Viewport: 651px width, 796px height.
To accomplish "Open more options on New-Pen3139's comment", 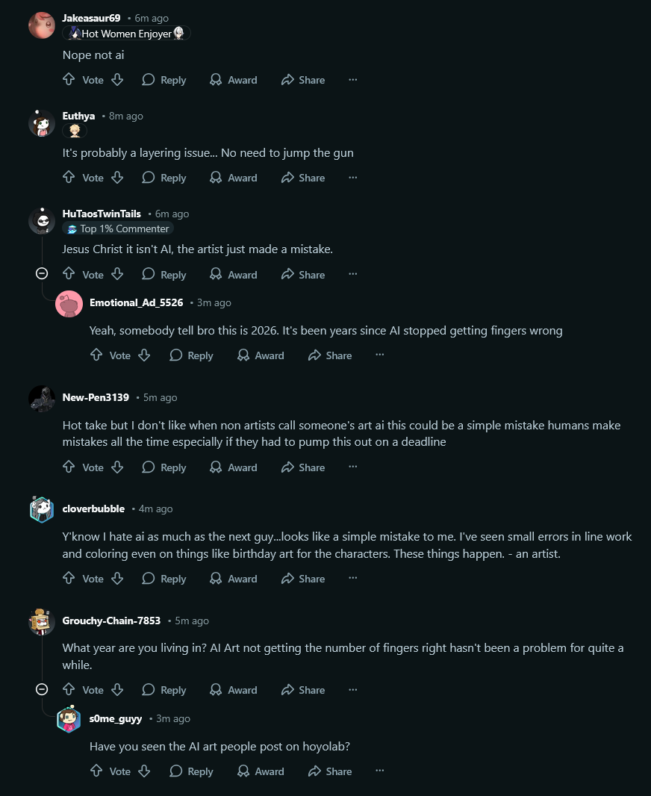I will [353, 467].
